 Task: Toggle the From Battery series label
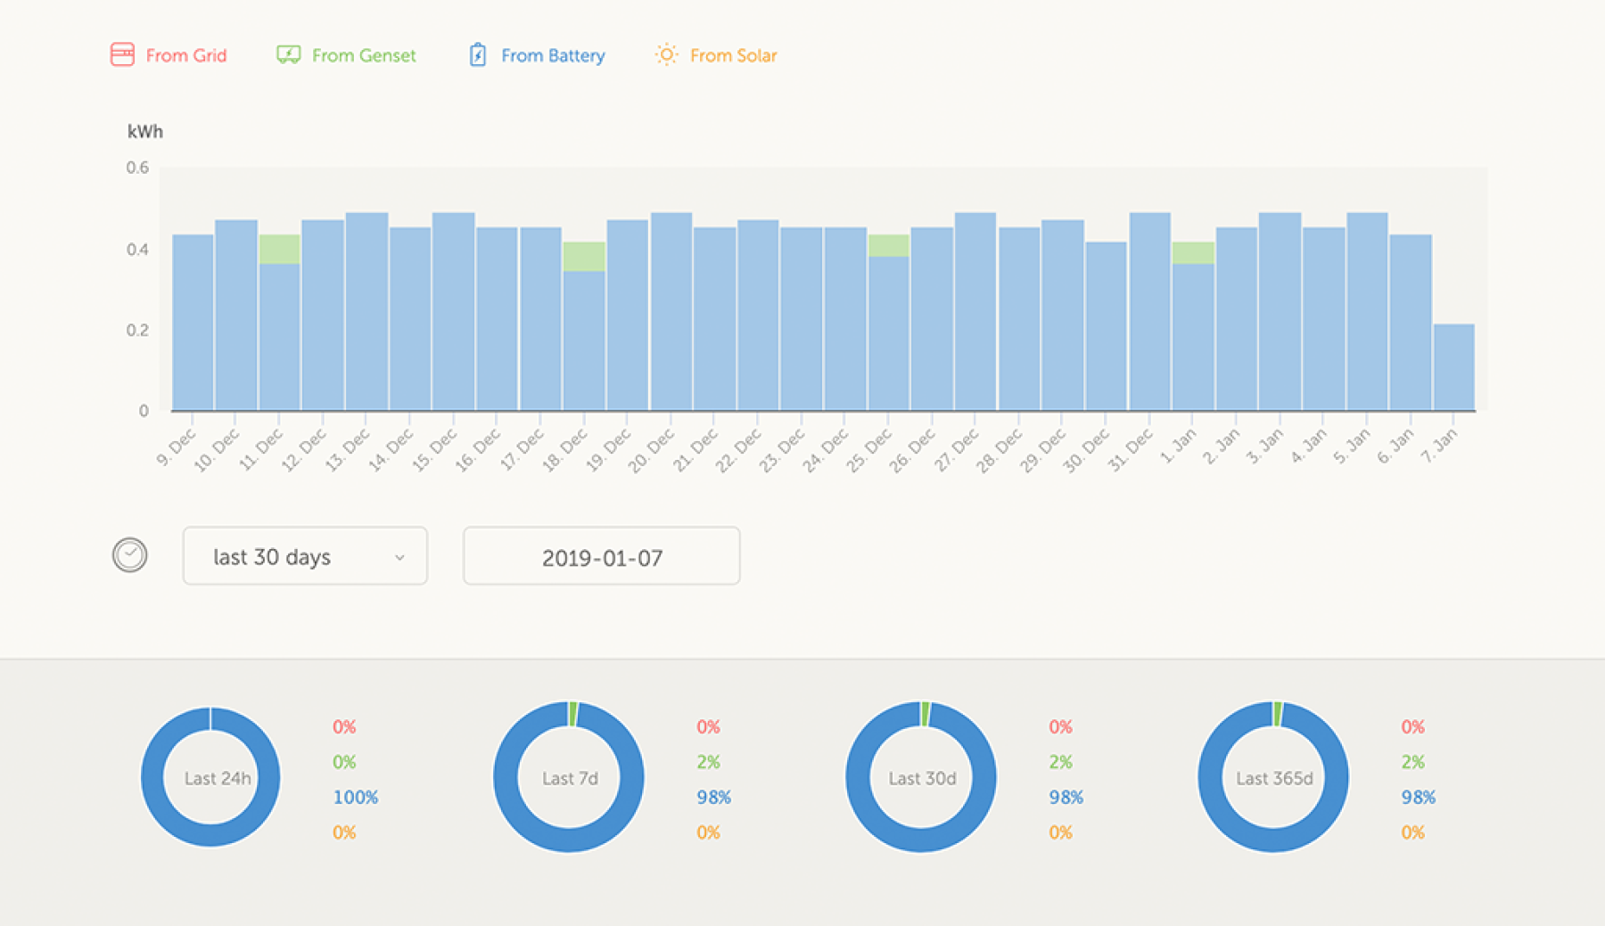tap(553, 55)
